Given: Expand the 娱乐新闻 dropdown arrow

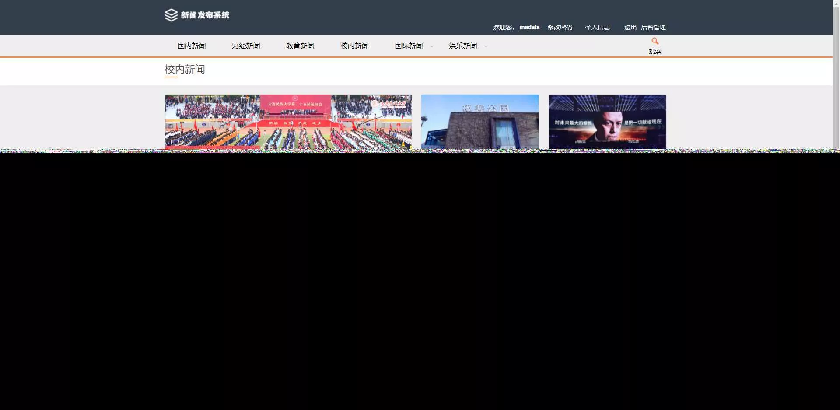Looking at the screenshot, I should 486,46.
